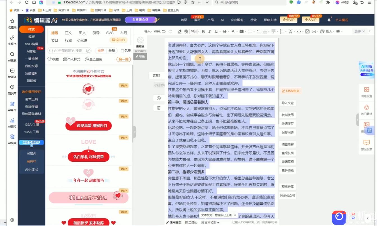Switch to the 图文 tab
The image size is (377, 226).
[82, 33]
